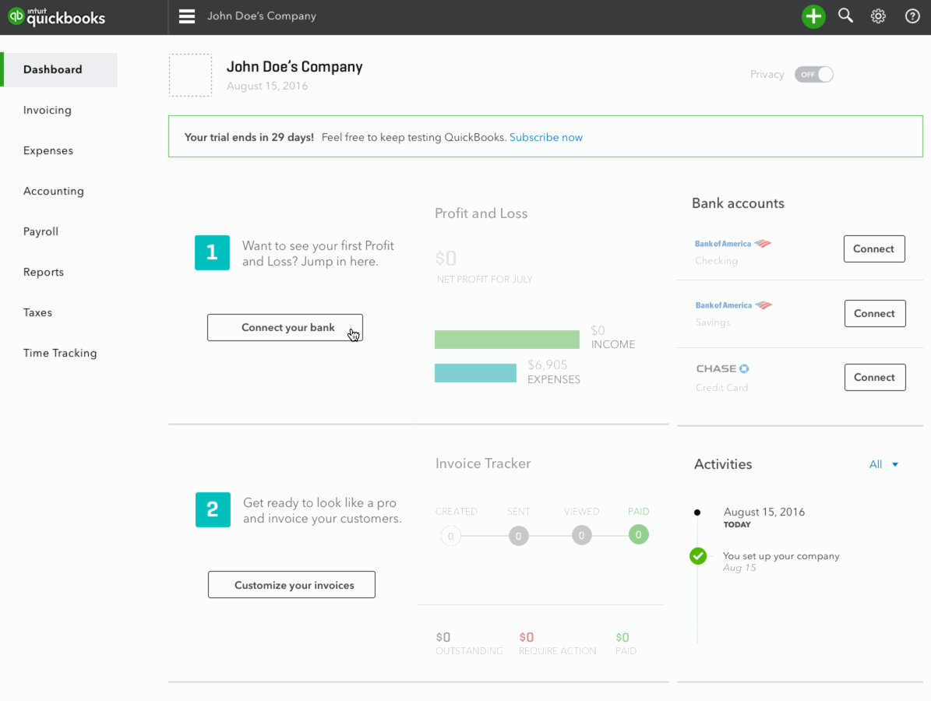Open Invoicing in sidebar

point(48,110)
